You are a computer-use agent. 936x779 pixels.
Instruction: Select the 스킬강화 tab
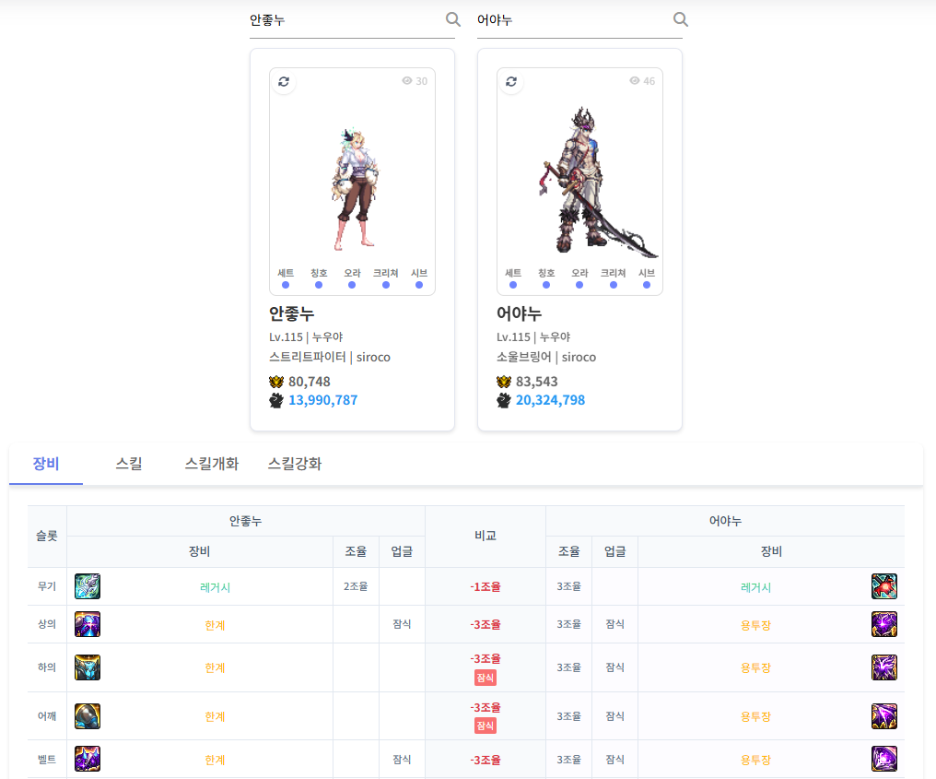click(295, 464)
